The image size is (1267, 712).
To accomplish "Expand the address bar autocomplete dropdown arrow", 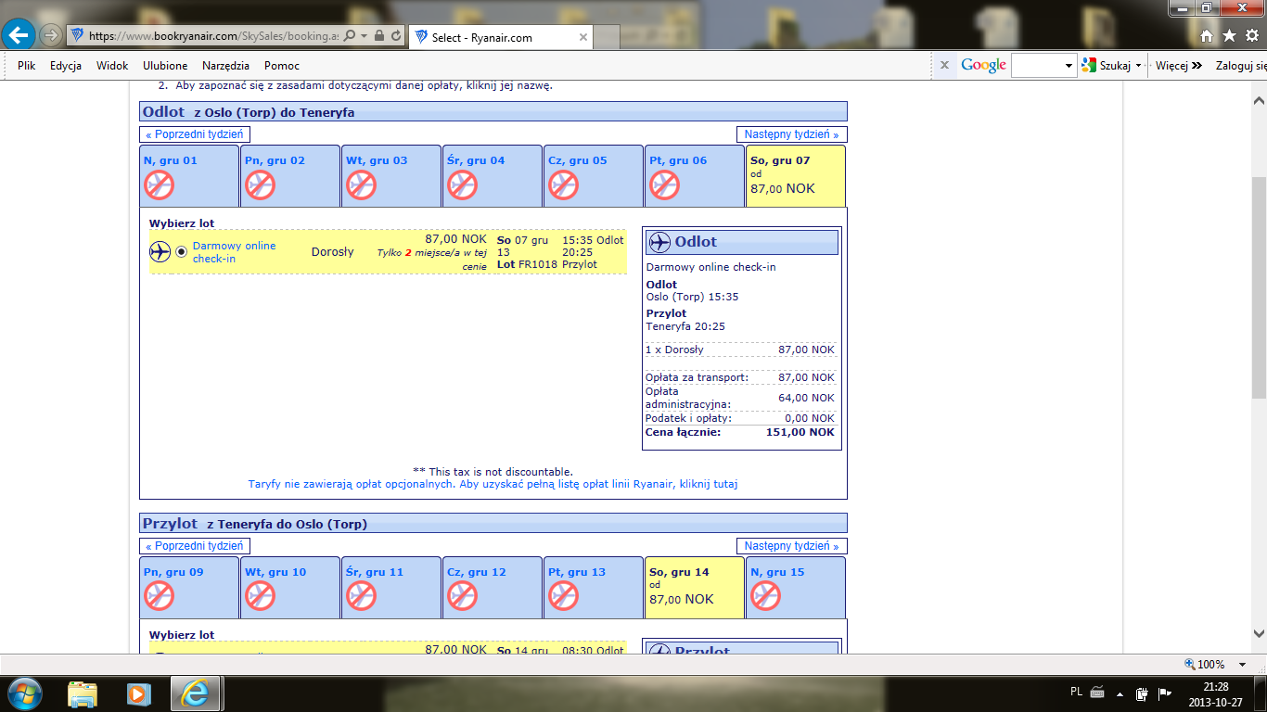I will 365,35.
